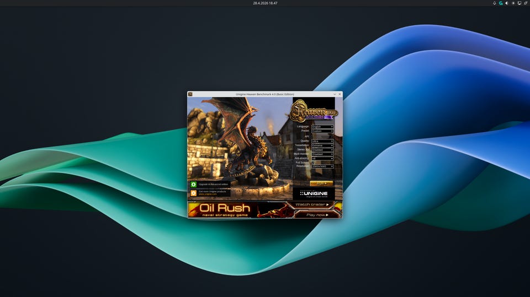The width and height of the screenshot is (530, 297).
Task: Open the brightness tray icon
Action: (513, 3)
